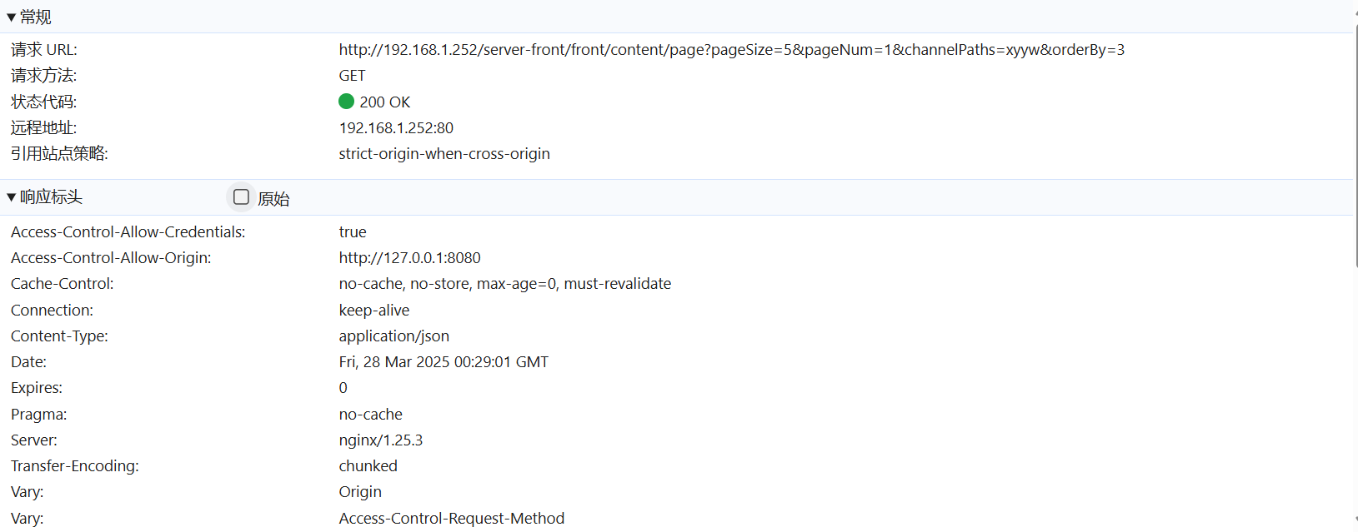The height and width of the screenshot is (532, 1358).
Task: Select the application/json Content-Type value
Action: (x=393, y=336)
